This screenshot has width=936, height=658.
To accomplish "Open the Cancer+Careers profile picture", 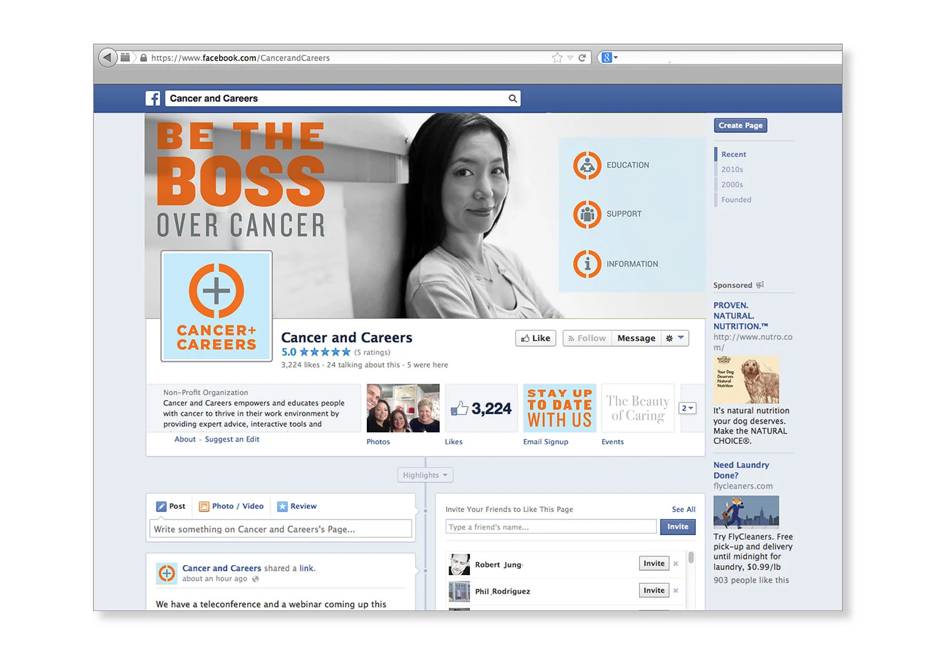I will 217,306.
